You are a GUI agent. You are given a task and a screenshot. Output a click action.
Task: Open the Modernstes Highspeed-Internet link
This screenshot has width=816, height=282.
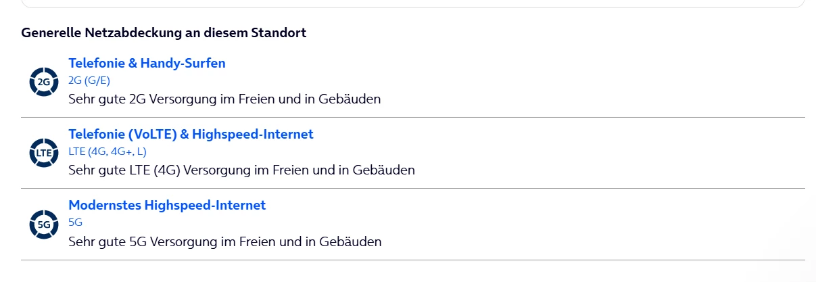click(167, 205)
